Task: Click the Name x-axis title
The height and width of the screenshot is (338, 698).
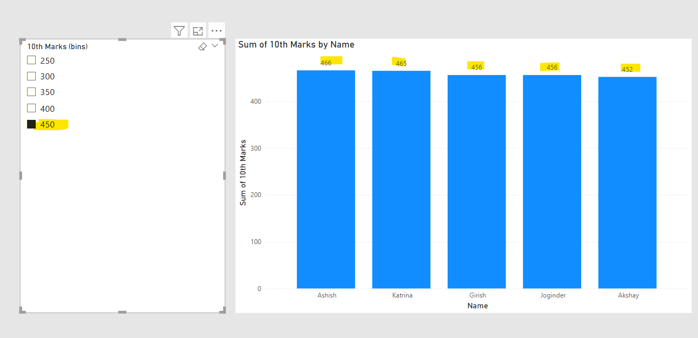Action: click(x=477, y=306)
